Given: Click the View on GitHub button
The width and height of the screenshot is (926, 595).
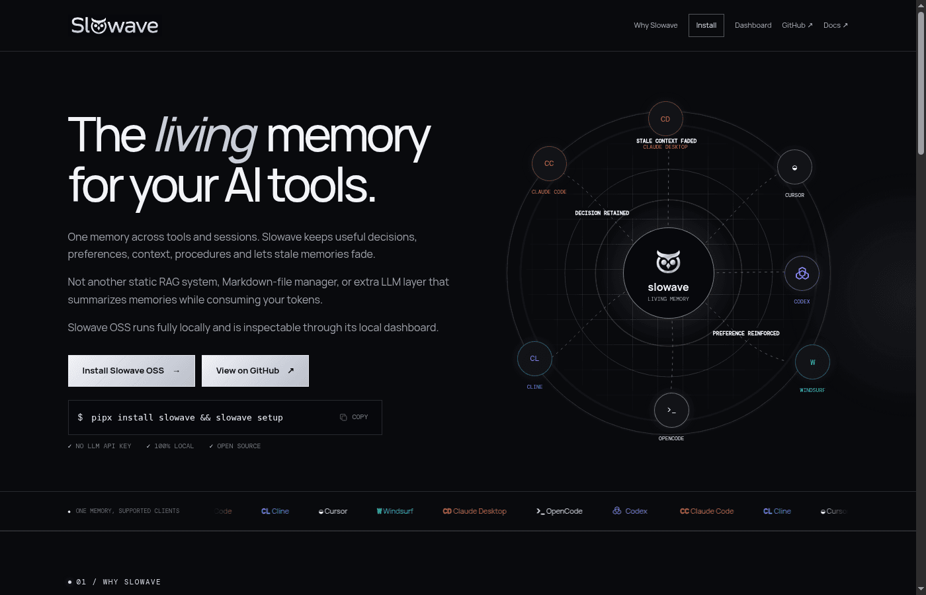Looking at the screenshot, I should [255, 371].
